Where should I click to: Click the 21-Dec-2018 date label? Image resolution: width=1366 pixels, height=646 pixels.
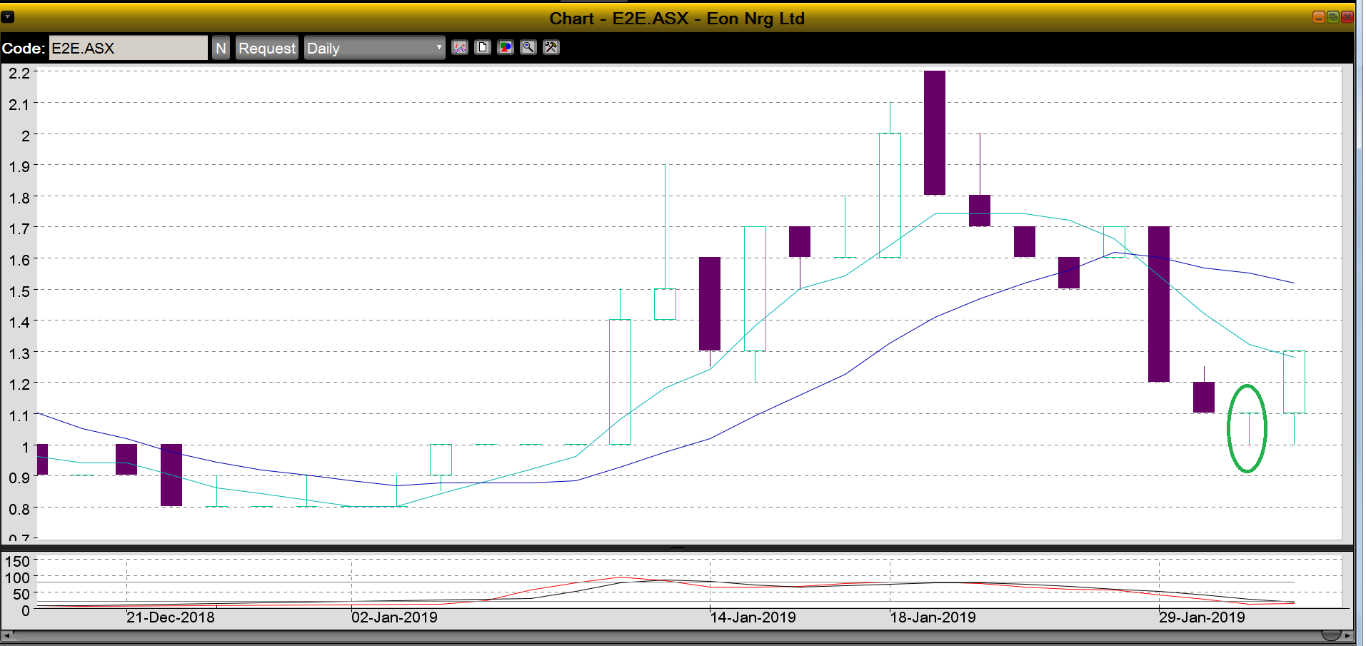pos(171,617)
